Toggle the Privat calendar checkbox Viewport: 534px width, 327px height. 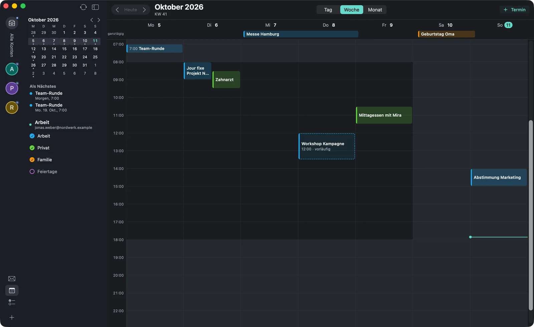[x=32, y=148]
